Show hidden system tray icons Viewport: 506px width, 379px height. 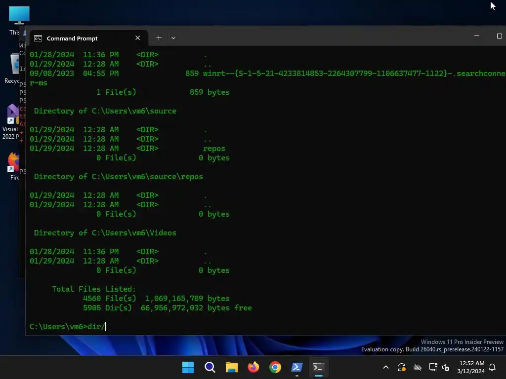(x=385, y=367)
